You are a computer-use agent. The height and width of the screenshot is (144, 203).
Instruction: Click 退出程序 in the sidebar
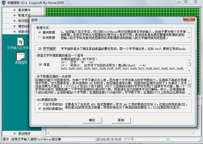click(x=24, y=134)
